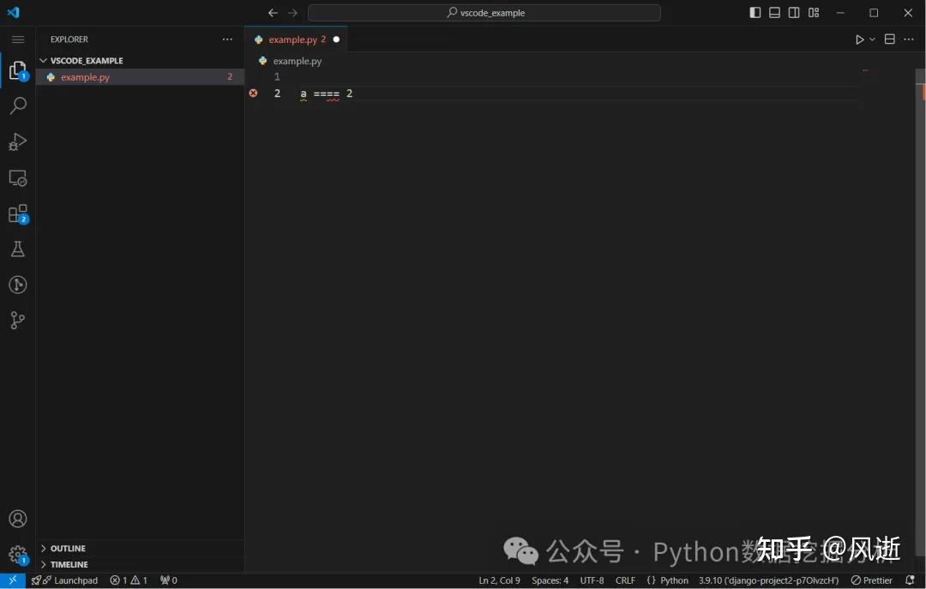Change indentation via Spaces: 4

pos(550,580)
